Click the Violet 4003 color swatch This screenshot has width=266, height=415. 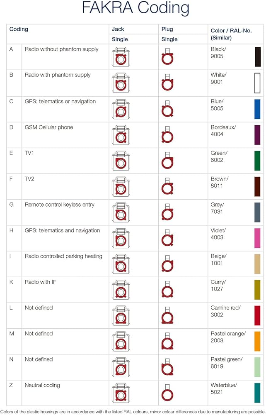[x=258, y=238]
